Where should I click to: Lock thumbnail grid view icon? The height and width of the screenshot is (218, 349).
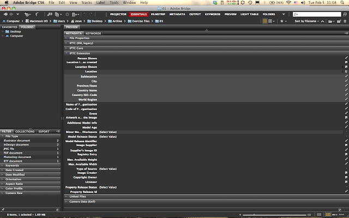[319, 215]
